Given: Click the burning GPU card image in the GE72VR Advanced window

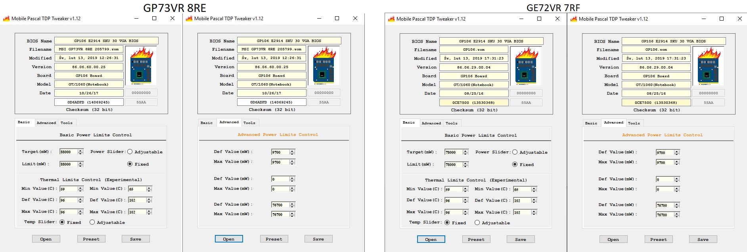Looking at the screenshot, I should (x=709, y=67).
